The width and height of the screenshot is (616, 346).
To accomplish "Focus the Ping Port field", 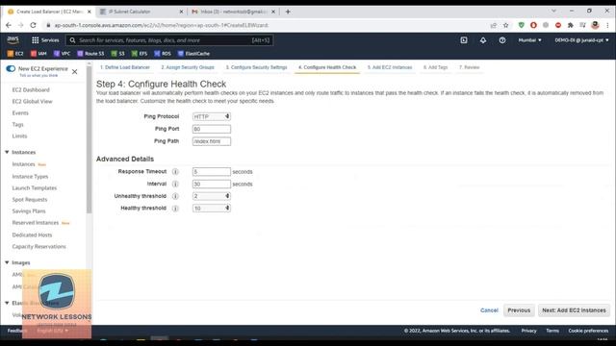I will [212, 129].
